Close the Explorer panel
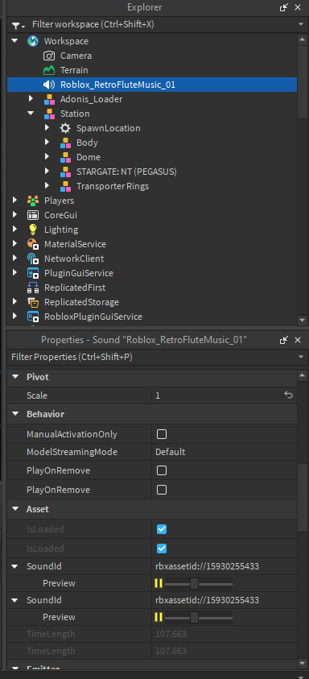Viewport: 309px width, 679px height. click(x=298, y=7)
